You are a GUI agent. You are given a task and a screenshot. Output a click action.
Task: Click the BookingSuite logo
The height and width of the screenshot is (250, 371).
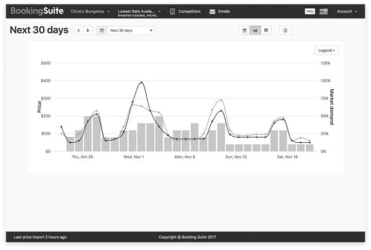(x=39, y=11)
